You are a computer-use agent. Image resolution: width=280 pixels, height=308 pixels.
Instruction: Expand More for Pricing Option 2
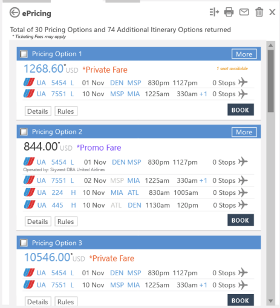pyautogui.click(x=244, y=132)
